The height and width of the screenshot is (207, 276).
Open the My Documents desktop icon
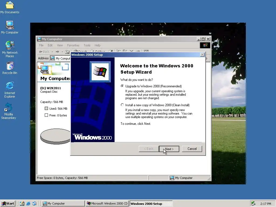(10, 7)
